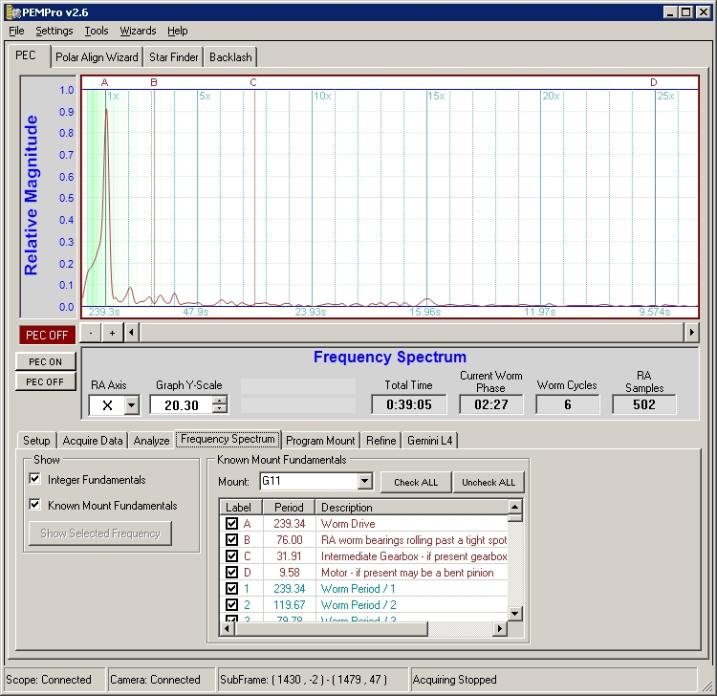Click marker A on the spectrum graph
The height and width of the screenshot is (696, 717).
105,82
